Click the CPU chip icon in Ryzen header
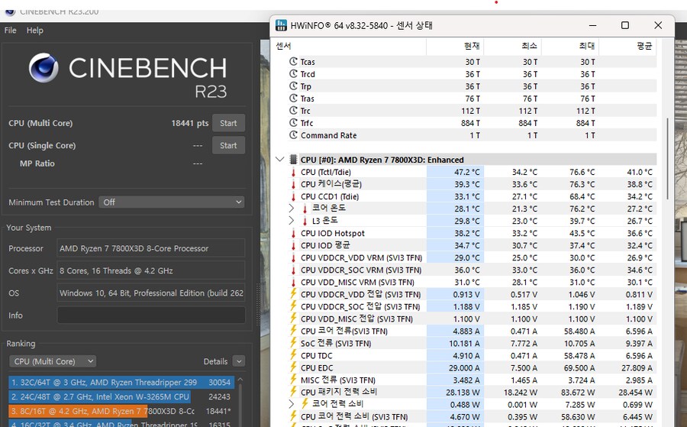 293,160
